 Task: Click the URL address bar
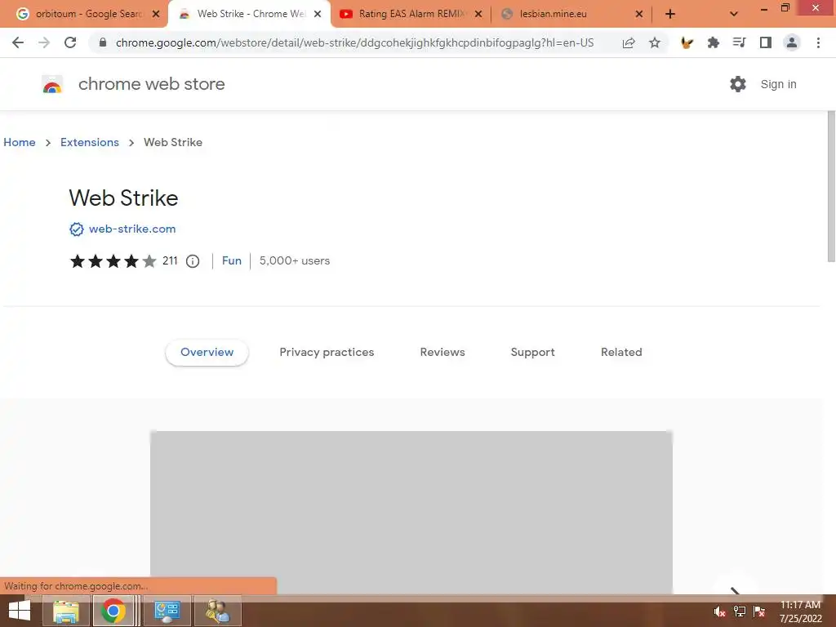tap(354, 42)
